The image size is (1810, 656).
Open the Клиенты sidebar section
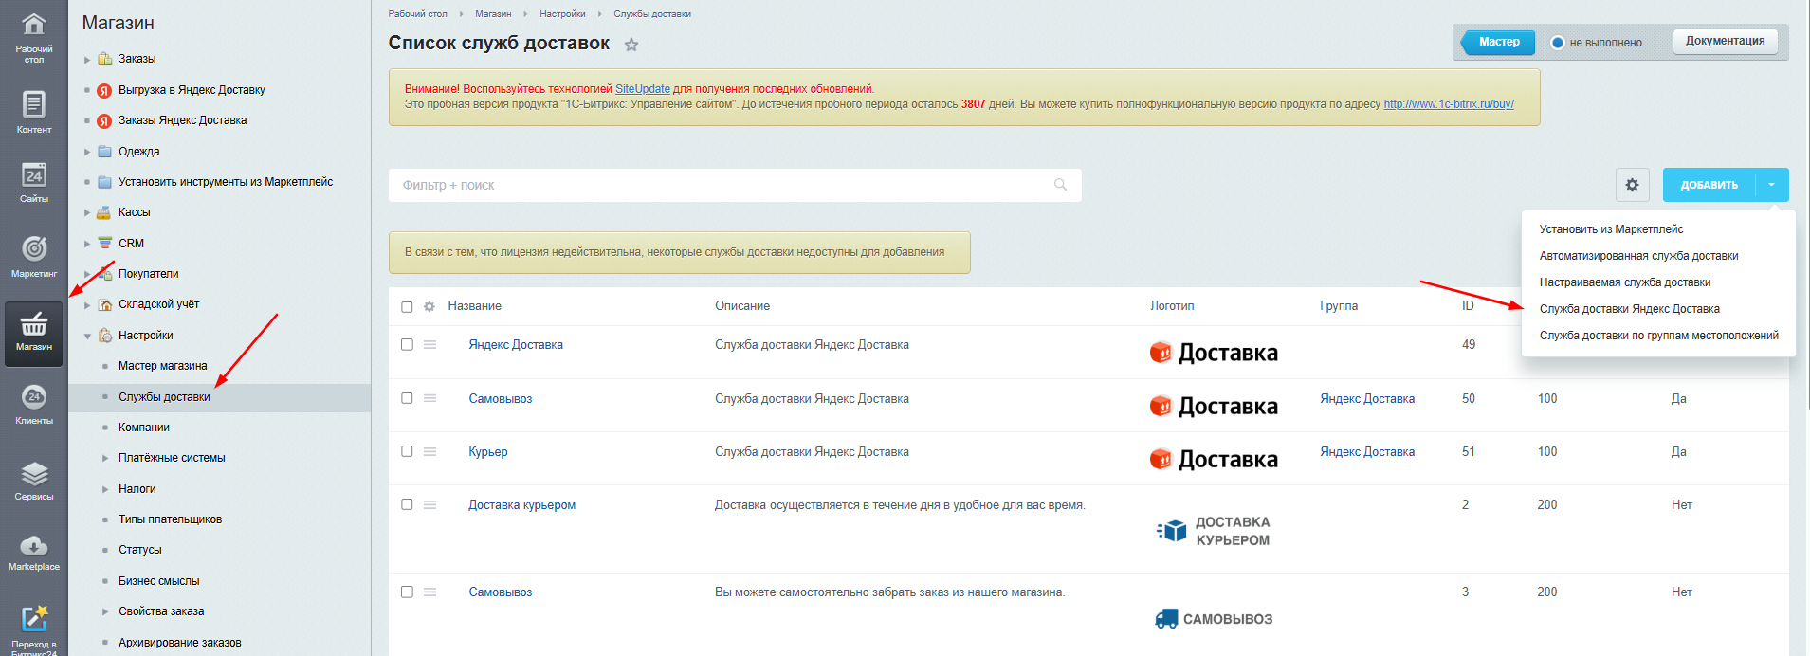[34, 404]
